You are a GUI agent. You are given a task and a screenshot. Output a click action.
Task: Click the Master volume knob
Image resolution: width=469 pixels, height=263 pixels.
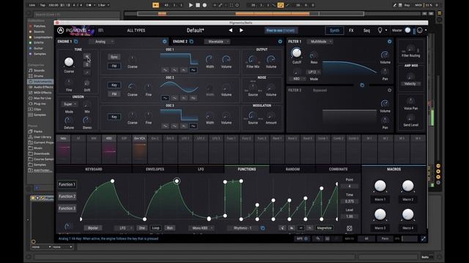point(407,31)
